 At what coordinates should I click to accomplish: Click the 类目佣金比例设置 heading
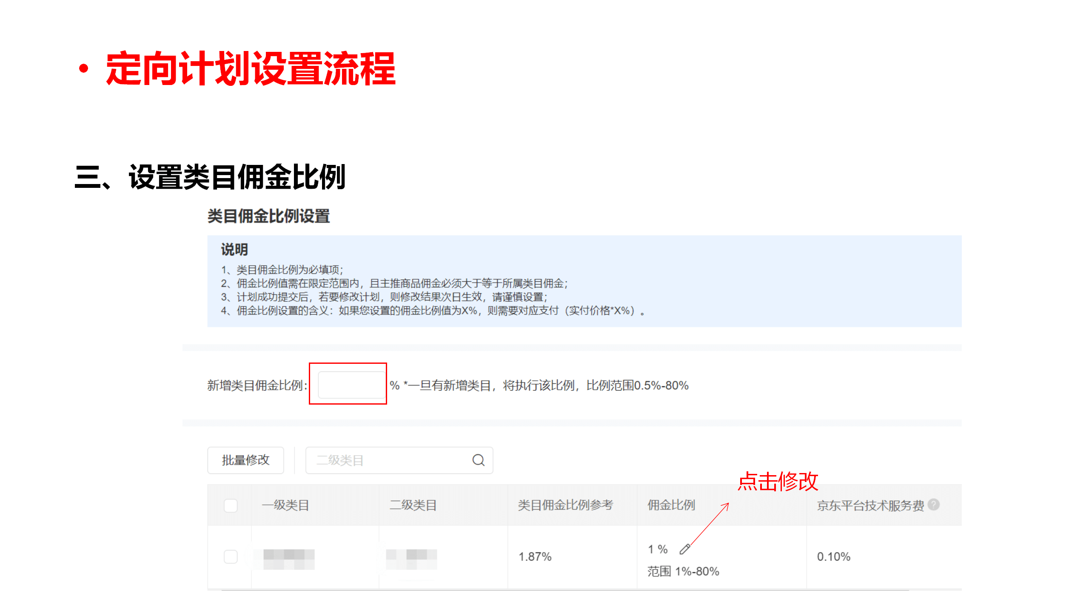click(x=268, y=216)
